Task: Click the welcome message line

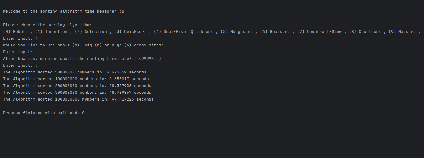Action: point(64,11)
